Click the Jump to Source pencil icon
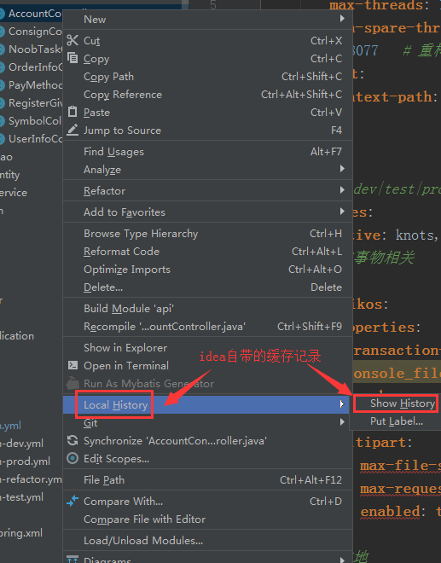 (73, 130)
